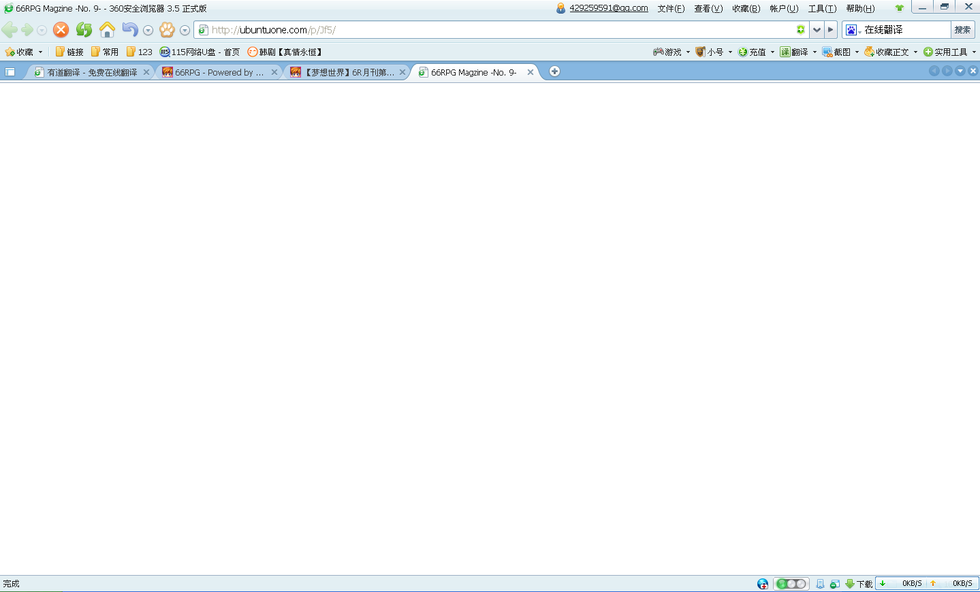The width and height of the screenshot is (980, 592).
Task: Open dropdown next to paw icon
Action: pos(185,31)
